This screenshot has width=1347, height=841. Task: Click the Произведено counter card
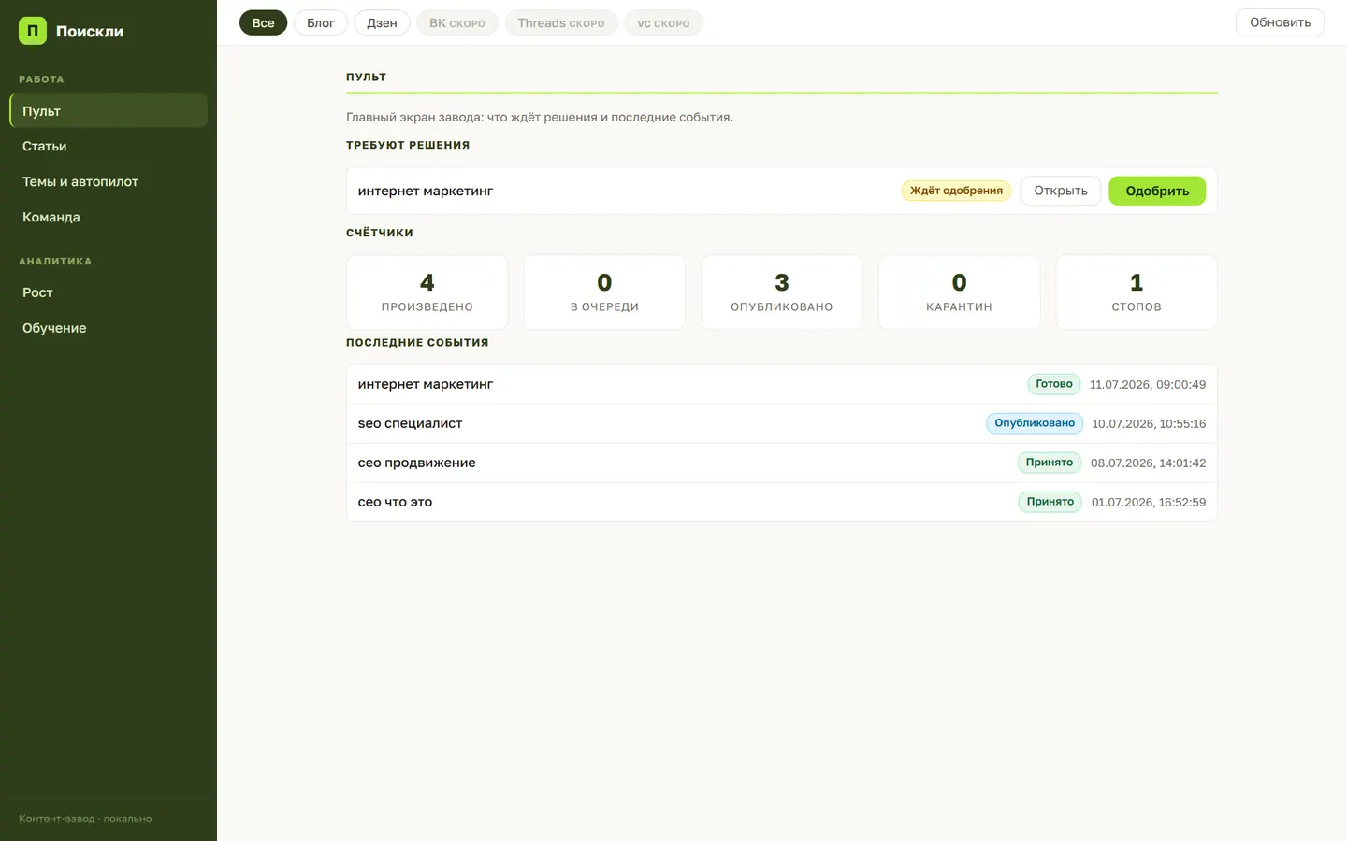tap(427, 292)
